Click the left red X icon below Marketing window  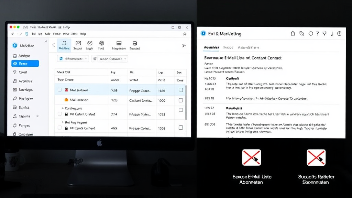click(251, 157)
